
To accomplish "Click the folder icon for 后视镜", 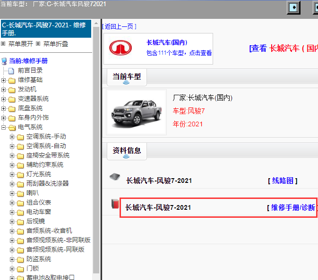I will (20, 222).
